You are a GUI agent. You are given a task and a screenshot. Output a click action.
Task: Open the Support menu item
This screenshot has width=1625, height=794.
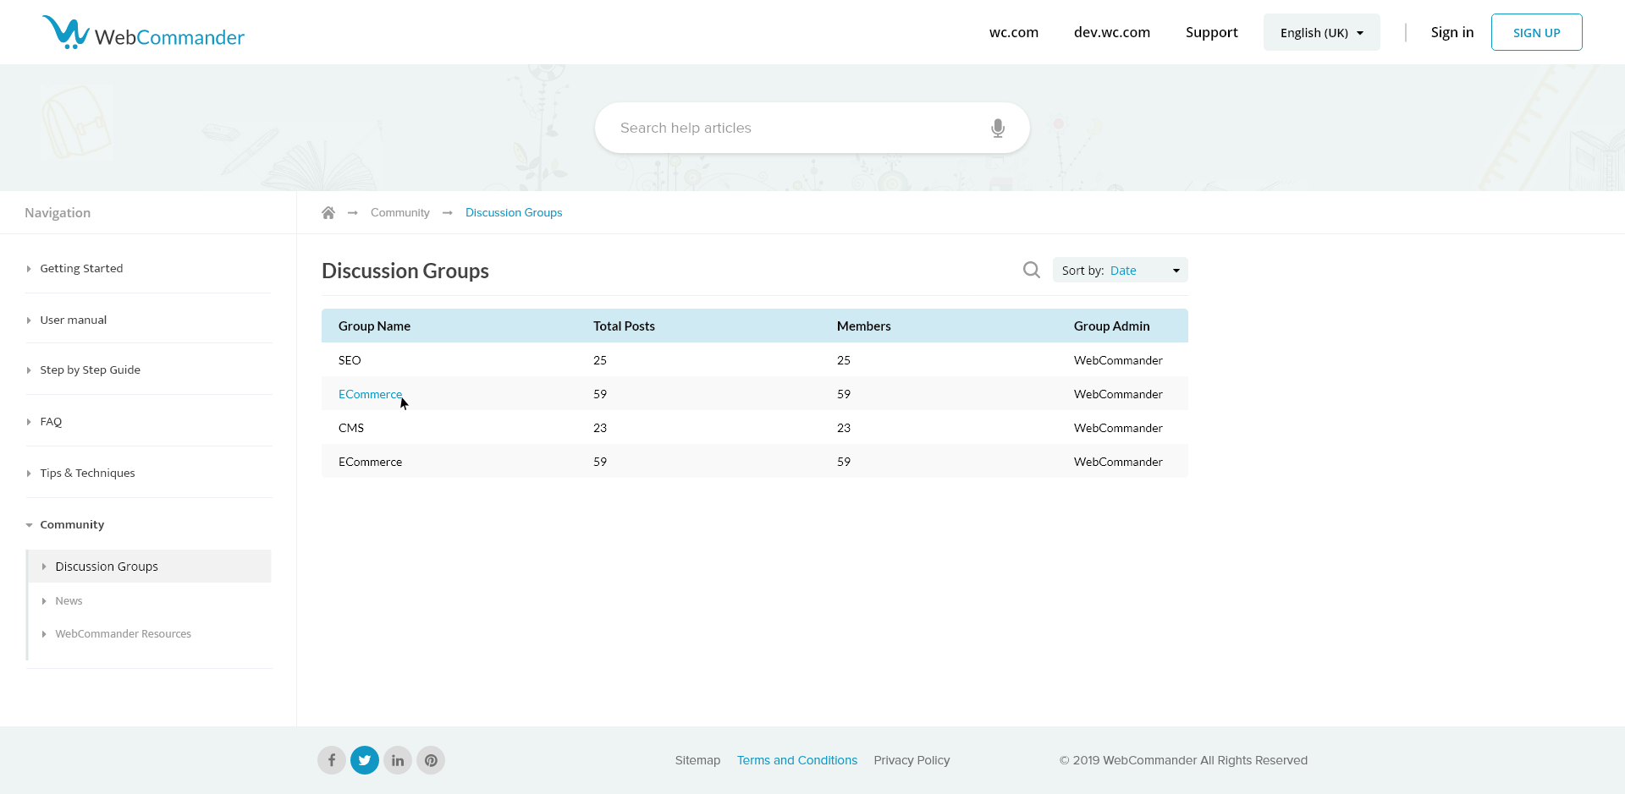[x=1211, y=33]
